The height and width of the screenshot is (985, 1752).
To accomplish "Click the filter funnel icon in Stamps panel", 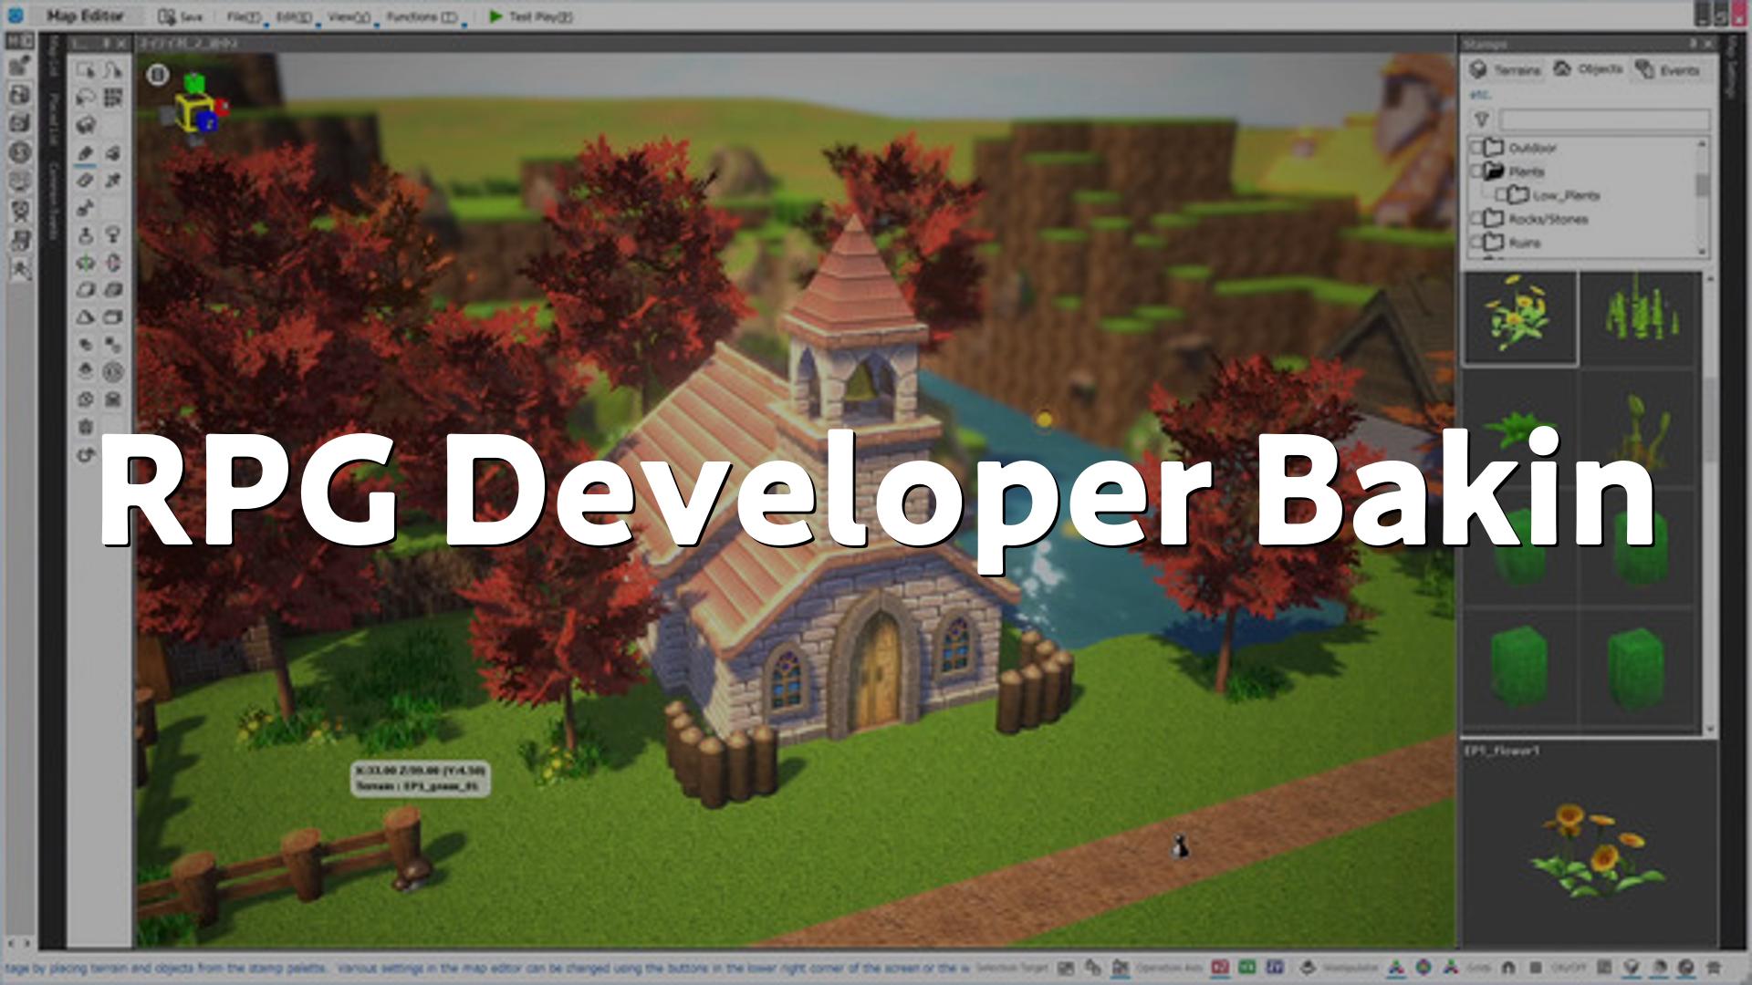I will pyautogui.click(x=1481, y=119).
